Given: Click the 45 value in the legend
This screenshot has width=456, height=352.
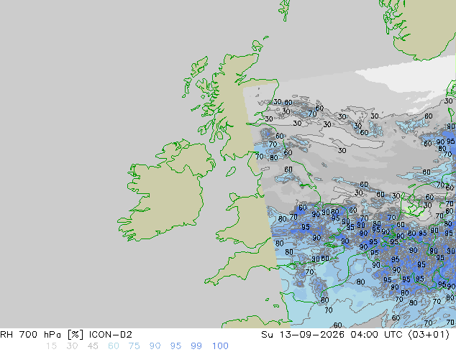Looking at the screenshot, I should click(x=93, y=346).
